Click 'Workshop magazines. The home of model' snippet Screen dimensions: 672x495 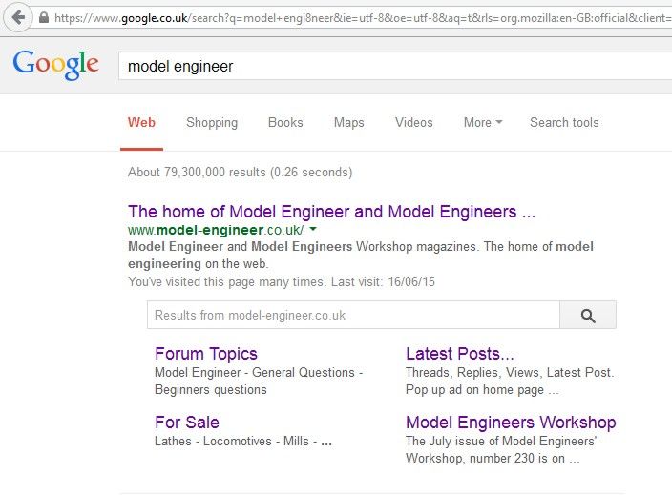click(474, 247)
